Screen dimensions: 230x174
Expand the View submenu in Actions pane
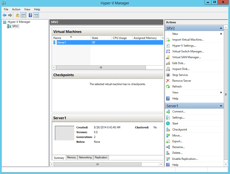coord(221,92)
